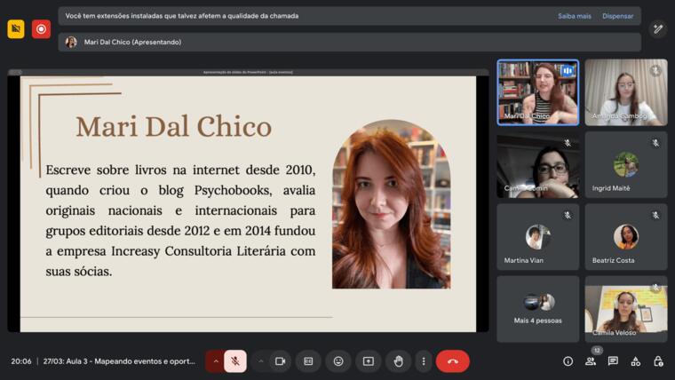Click muted mic icon on Ingrid Maitê tile
This screenshot has width=675, height=380.
pyautogui.click(x=655, y=142)
